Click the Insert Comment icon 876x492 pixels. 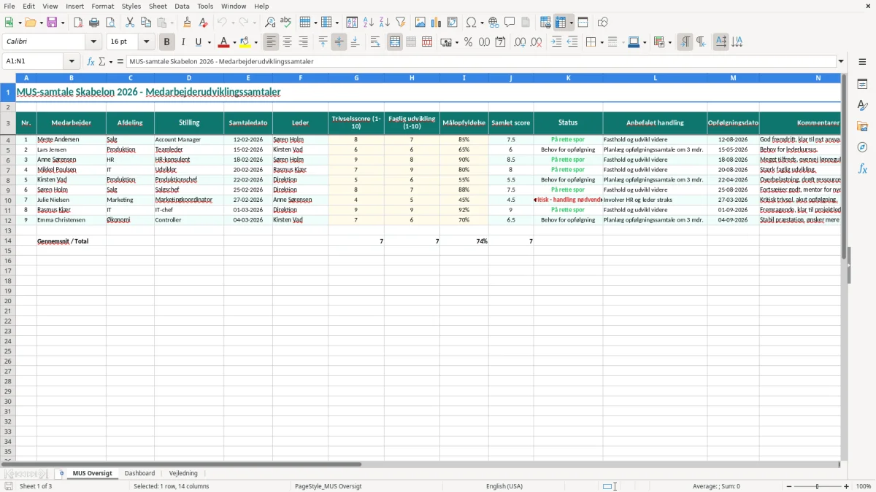point(510,23)
